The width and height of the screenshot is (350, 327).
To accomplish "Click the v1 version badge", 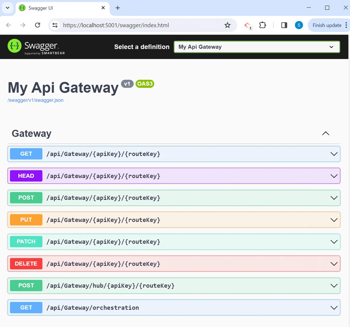I will [127, 84].
